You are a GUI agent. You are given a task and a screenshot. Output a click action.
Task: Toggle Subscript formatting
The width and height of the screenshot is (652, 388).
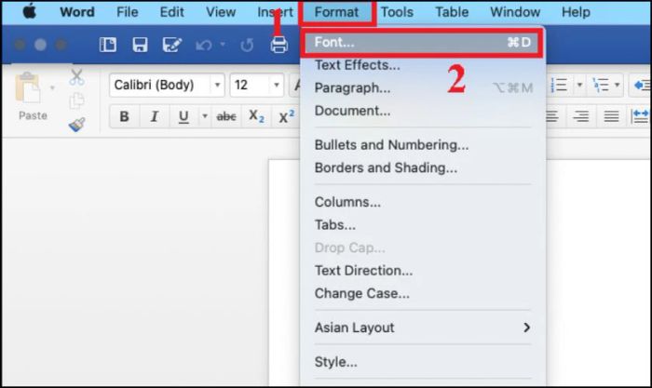(256, 116)
